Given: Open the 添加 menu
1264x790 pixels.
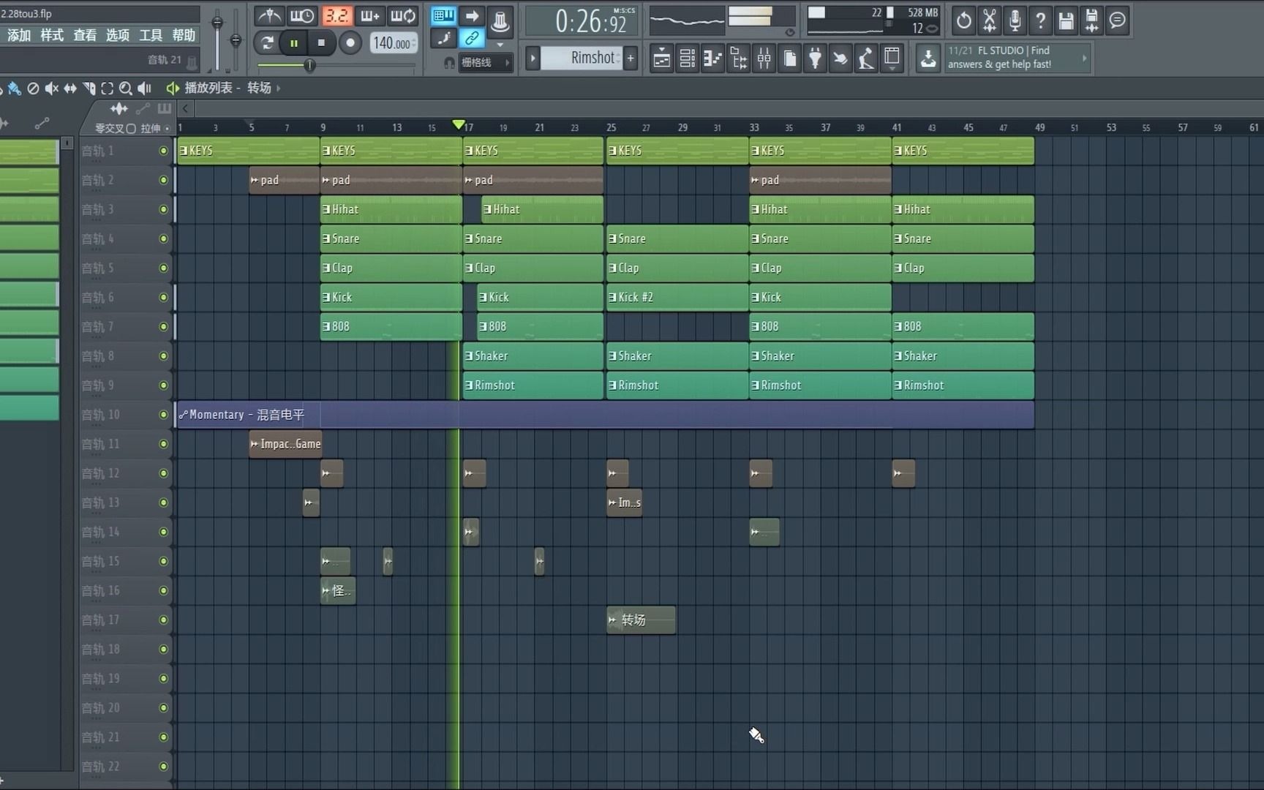Looking at the screenshot, I should [x=19, y=35].
